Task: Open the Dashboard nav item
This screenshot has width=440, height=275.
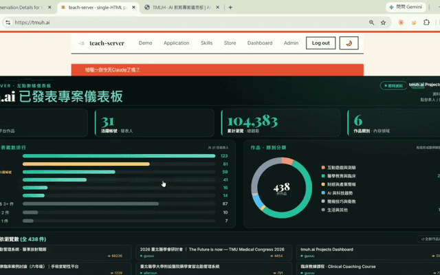Action: [x=260, y=43]
